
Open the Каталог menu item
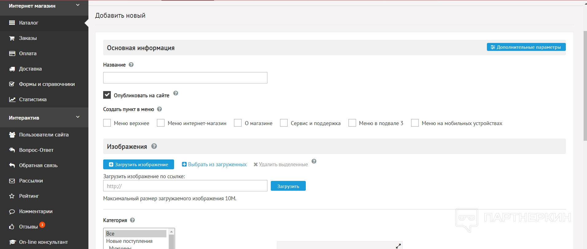pos(44,23)
